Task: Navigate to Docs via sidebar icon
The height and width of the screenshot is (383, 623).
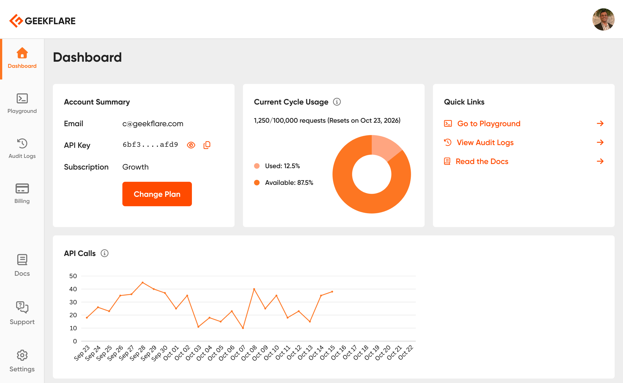Action: click(22, 265)
